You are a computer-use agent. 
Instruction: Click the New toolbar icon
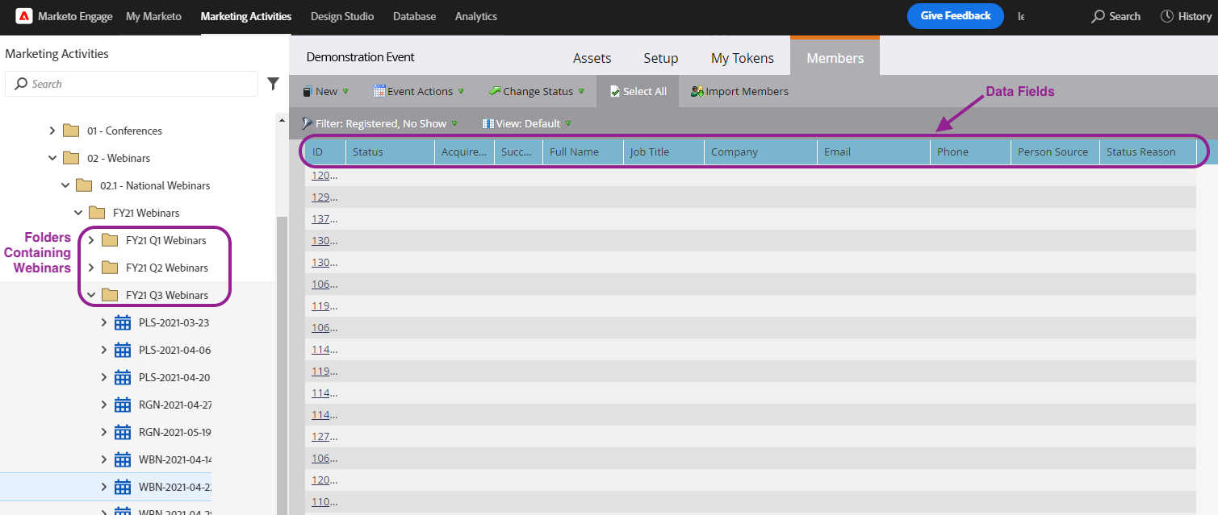[308, 92]
